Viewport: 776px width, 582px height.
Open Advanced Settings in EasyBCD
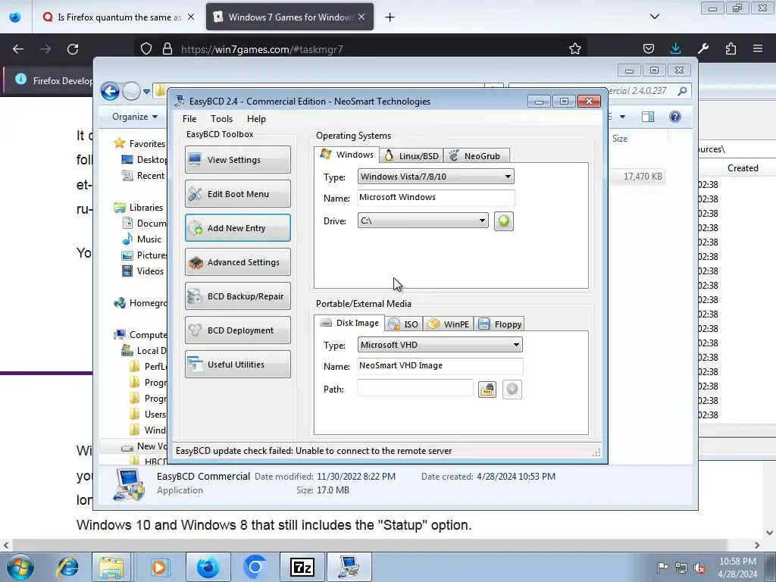coord(237,261)
